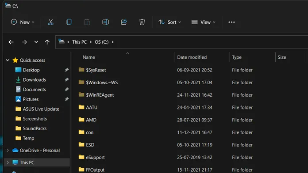Open Documents in Quick access
This screenshot has height=173, width=308.
pyautogui.click(x=35, y=90)
